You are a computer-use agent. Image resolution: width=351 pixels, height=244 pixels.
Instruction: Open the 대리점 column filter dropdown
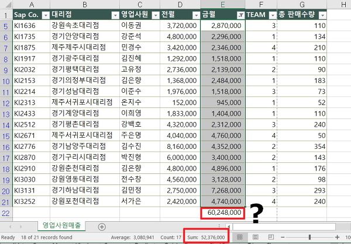pos(115,15)
